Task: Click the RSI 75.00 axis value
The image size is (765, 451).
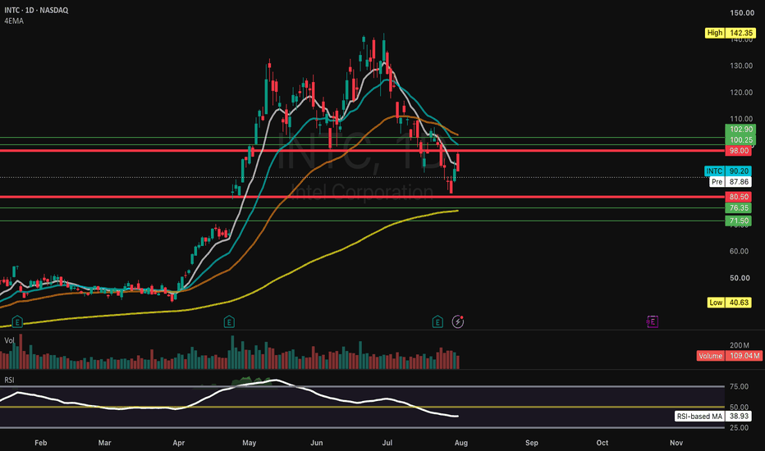Action: pos(739,387)
